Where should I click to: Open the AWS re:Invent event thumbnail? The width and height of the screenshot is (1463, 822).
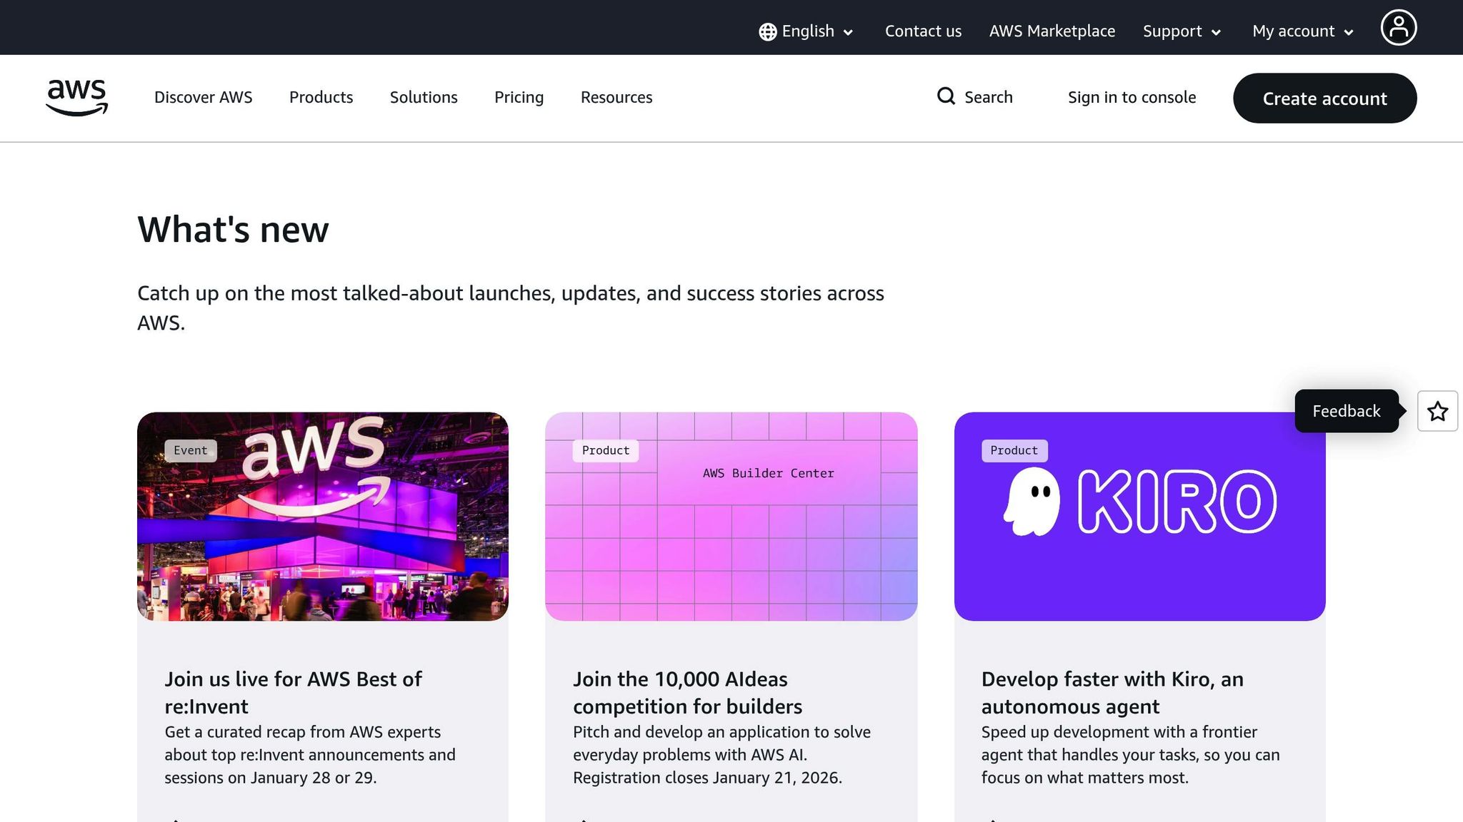point(323,517)
